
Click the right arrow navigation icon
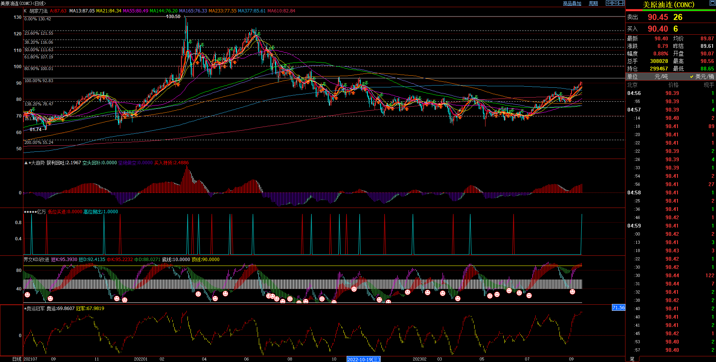[x=615, y=3]
